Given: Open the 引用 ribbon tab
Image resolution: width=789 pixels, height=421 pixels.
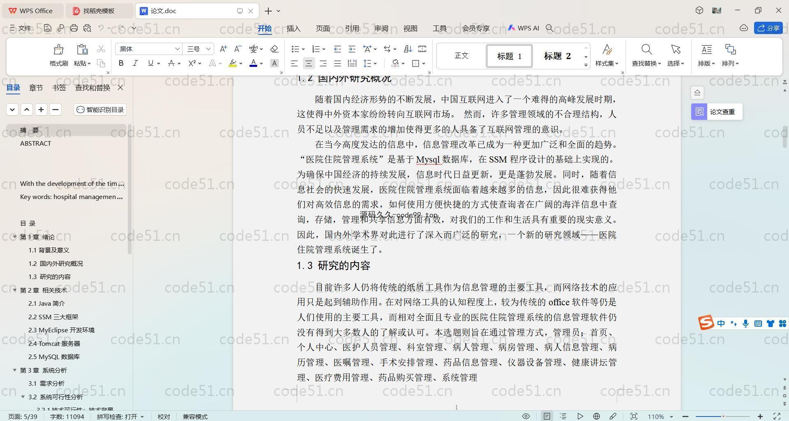Looking at the screenshot, I should click(x=352, y=28).
